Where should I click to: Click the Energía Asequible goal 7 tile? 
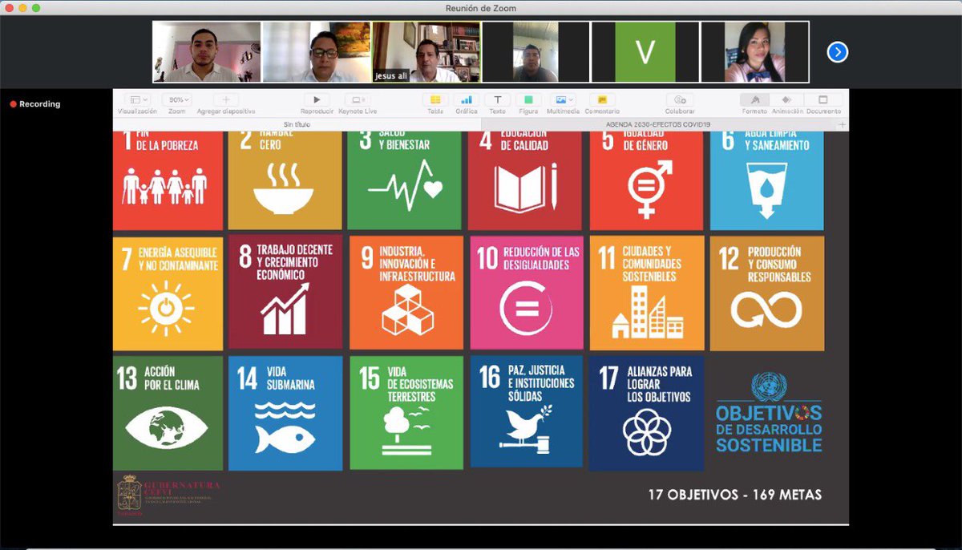coord(168,293)
